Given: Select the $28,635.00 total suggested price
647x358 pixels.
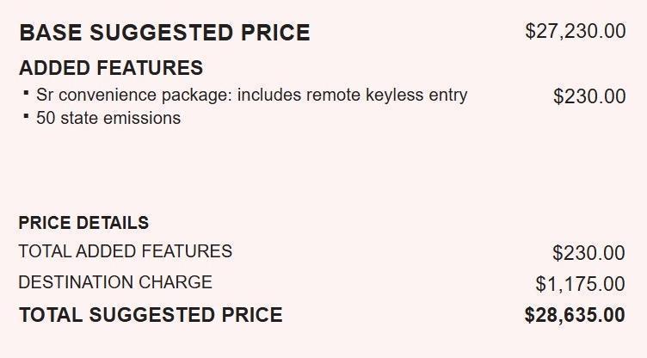Looking at the screenshot, I should [575, 315].
